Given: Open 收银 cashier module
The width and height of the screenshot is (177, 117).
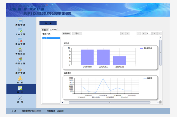Looking at the screenshot, I should 20,80.
